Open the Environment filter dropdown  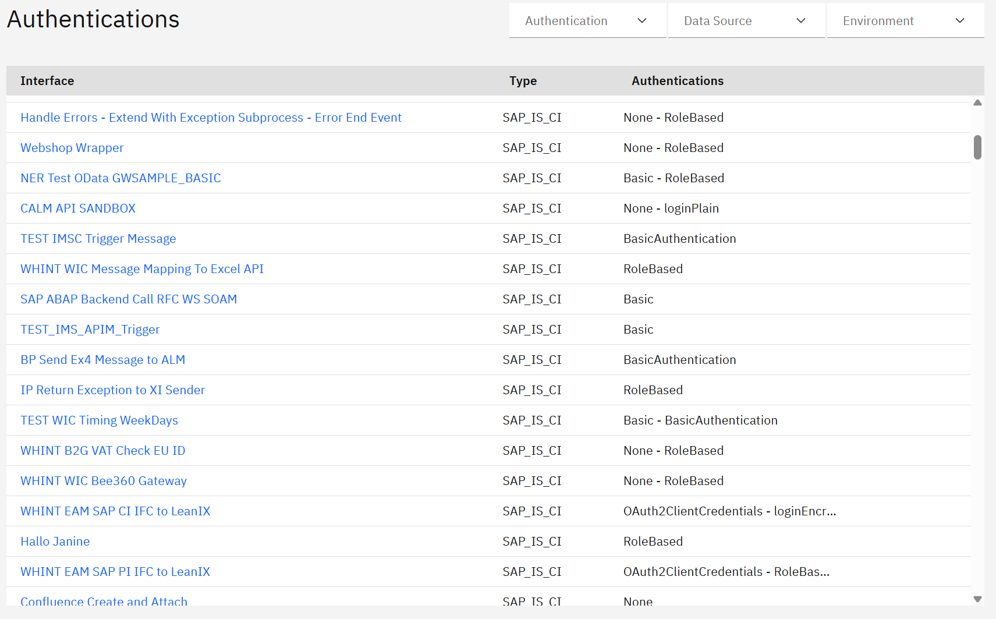(x=905, y=21)
